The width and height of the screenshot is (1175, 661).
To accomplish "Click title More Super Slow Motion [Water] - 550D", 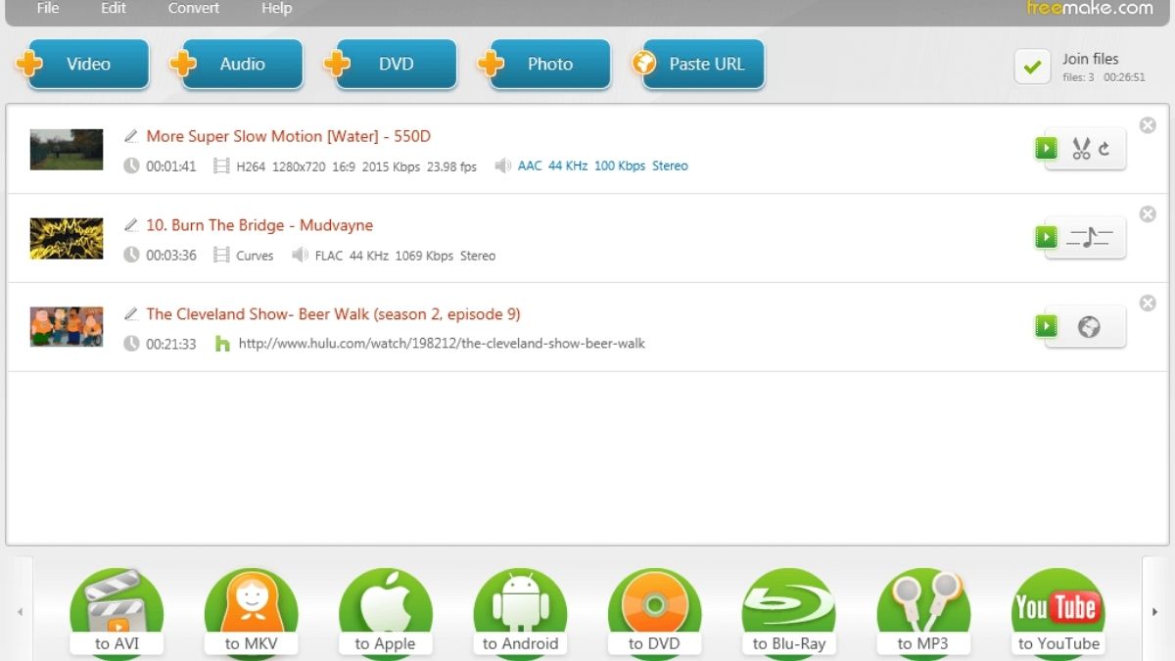I will pyautogui.click(x=289, y=136).
